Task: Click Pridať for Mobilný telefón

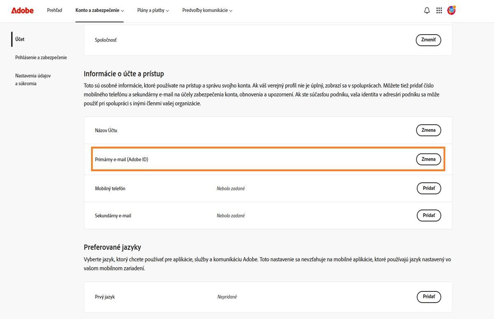Action: tap(429, 188)
